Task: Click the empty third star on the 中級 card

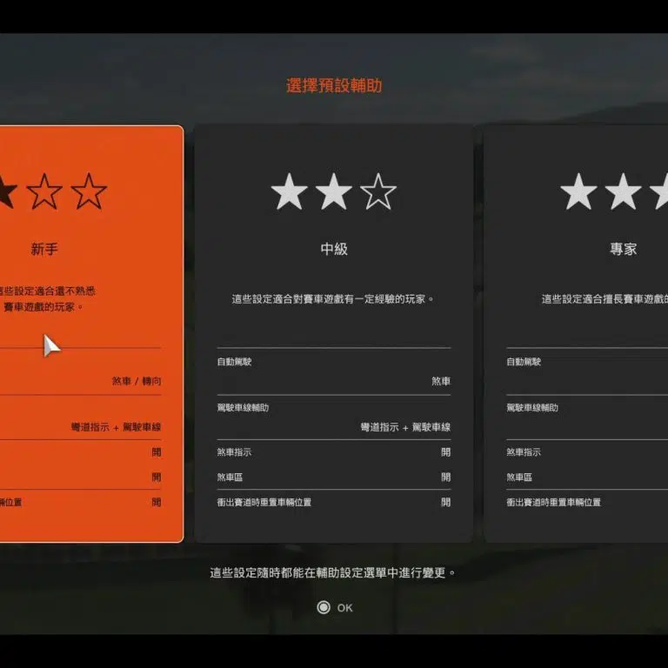Action: 378,192
